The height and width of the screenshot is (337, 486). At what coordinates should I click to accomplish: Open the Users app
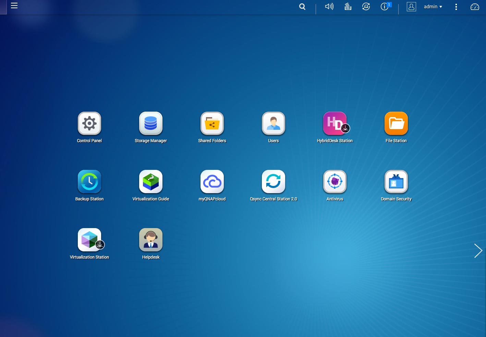click(274, 124)
